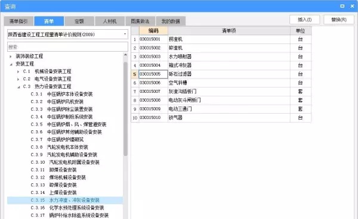The width and height of the screenshot is (358, 219).
Task: Select code cell 030315003
Action: pyautogui.click(x=153, y=57)
